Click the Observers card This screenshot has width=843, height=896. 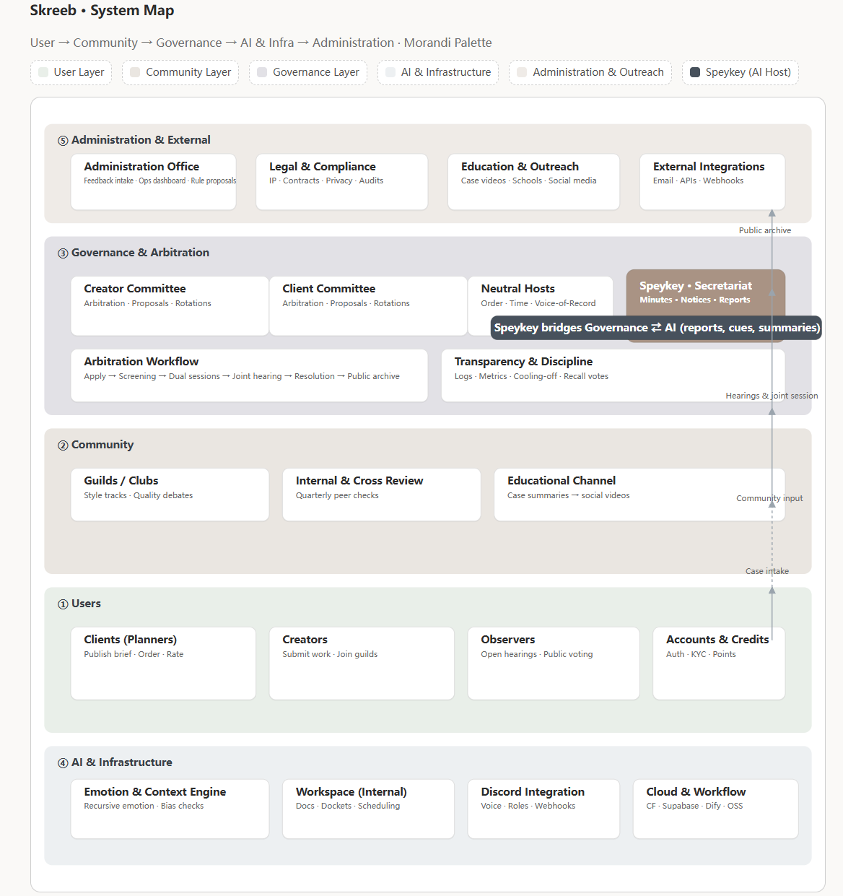[554, 664]
